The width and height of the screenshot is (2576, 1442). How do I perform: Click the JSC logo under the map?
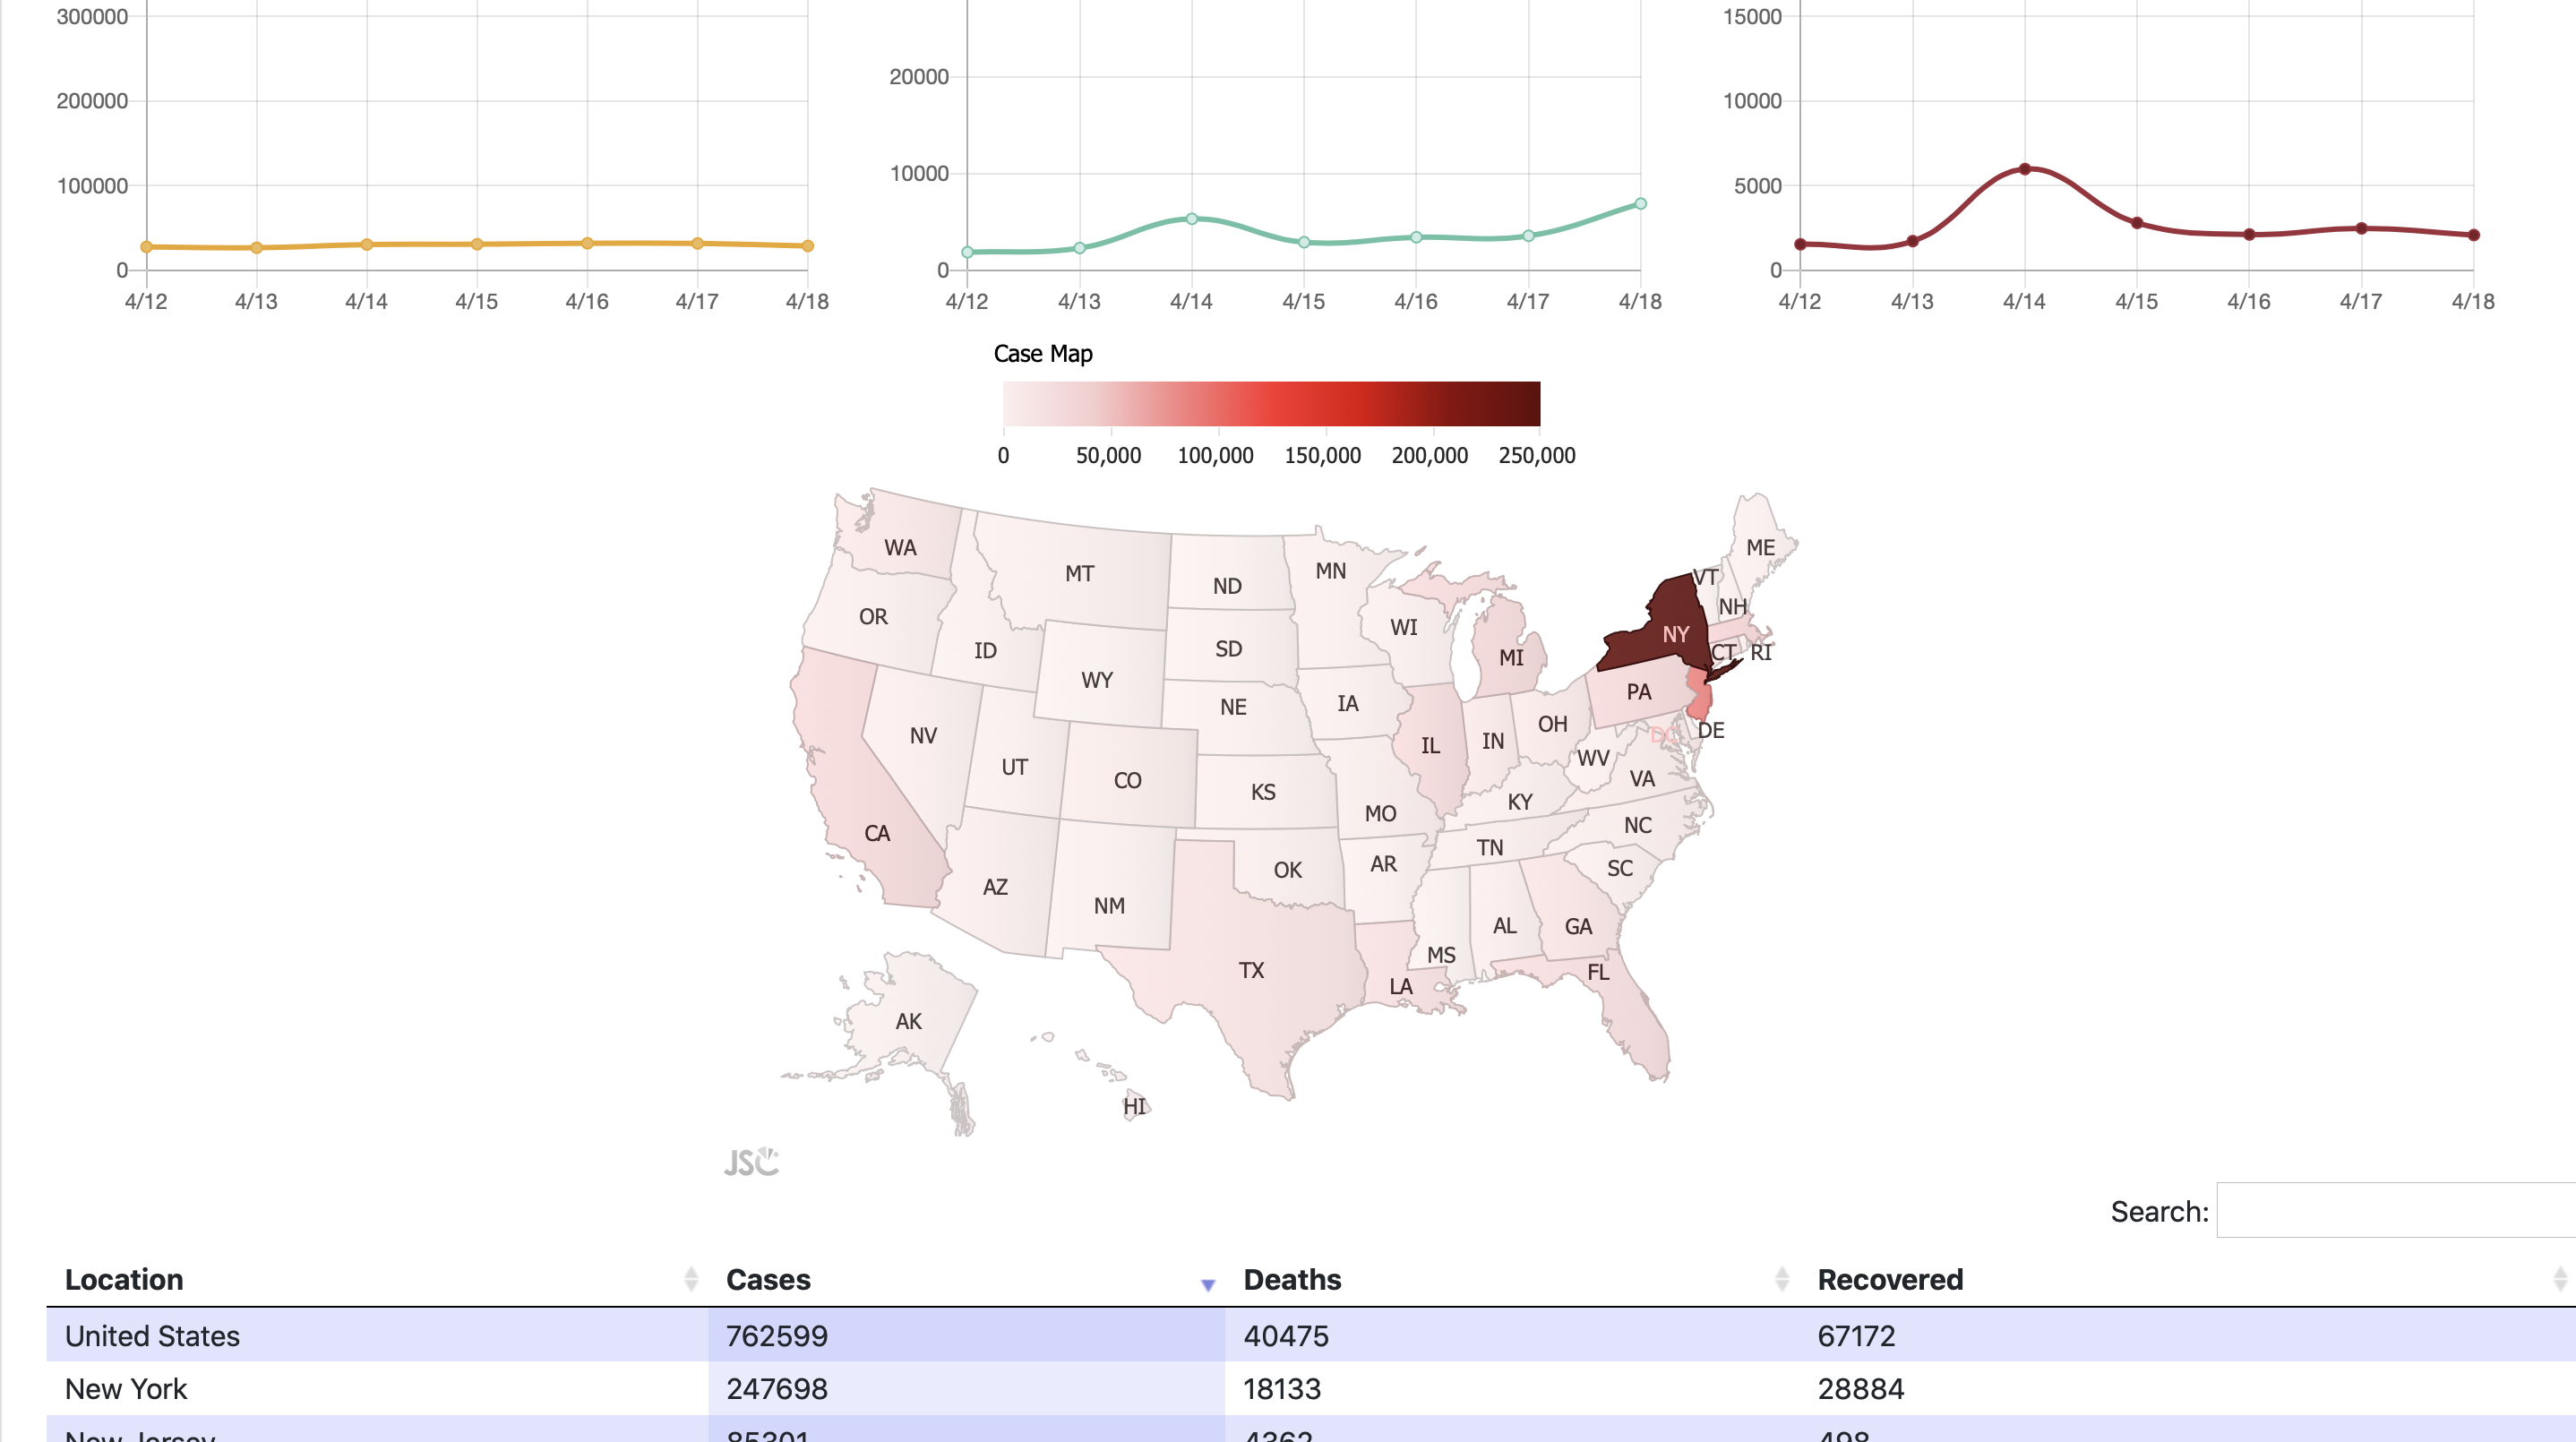point(752,1162)
